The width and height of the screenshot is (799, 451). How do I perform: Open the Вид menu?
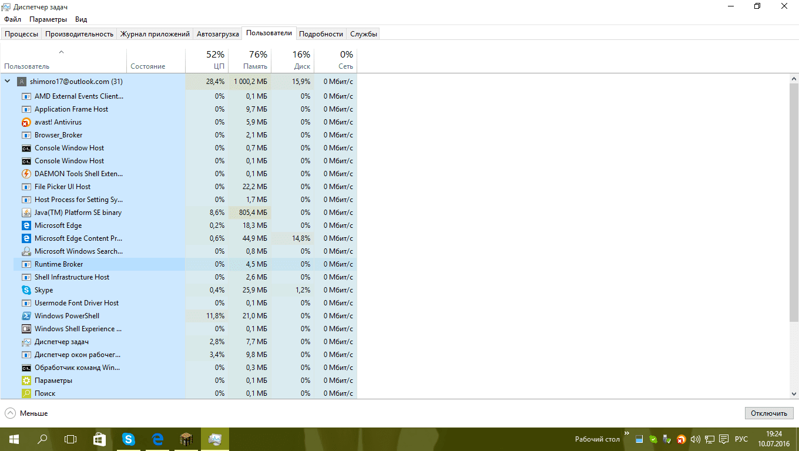(81, 19)
